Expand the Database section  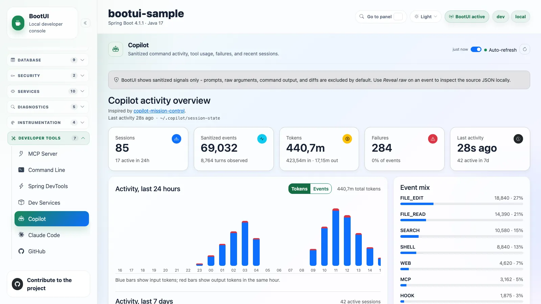[48, 60]
